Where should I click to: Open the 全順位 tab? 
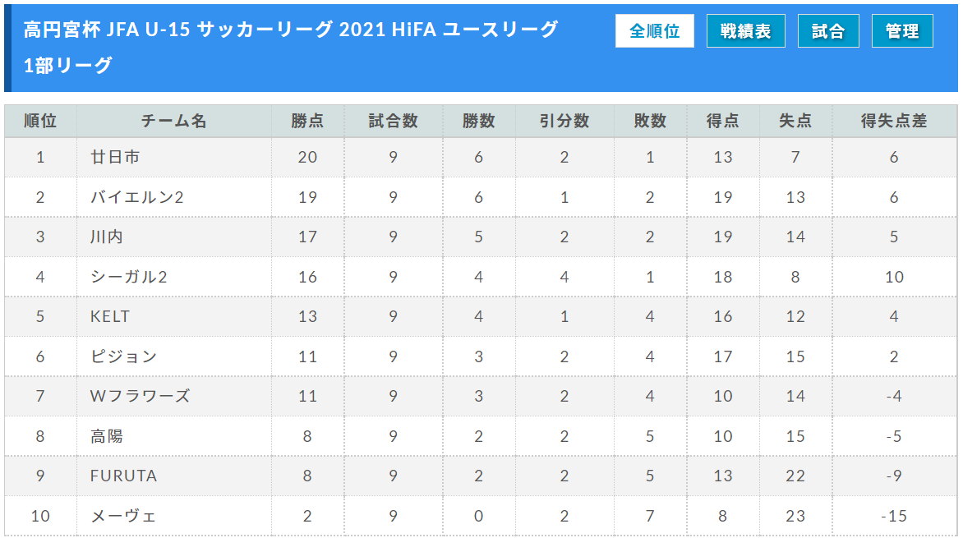click(655, 30)
